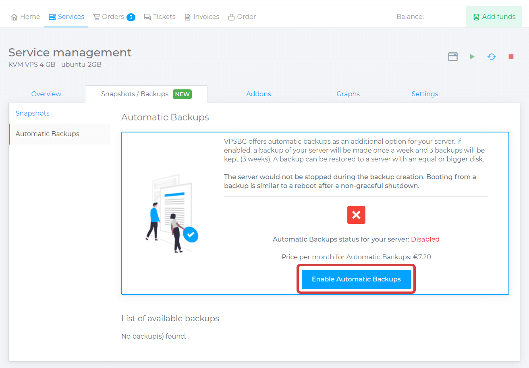The height and width of the screenshot is (368, 529).
Task: Click the price text €7.20 line
Action: coord(356,257)
